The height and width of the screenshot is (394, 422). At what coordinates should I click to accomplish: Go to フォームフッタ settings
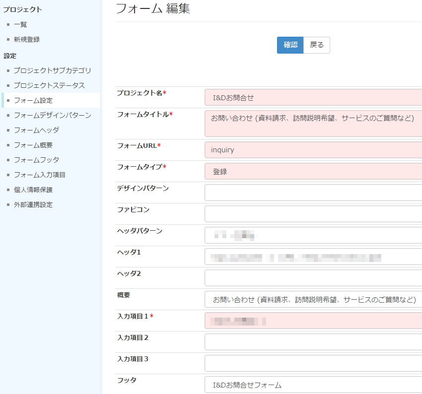36,160
